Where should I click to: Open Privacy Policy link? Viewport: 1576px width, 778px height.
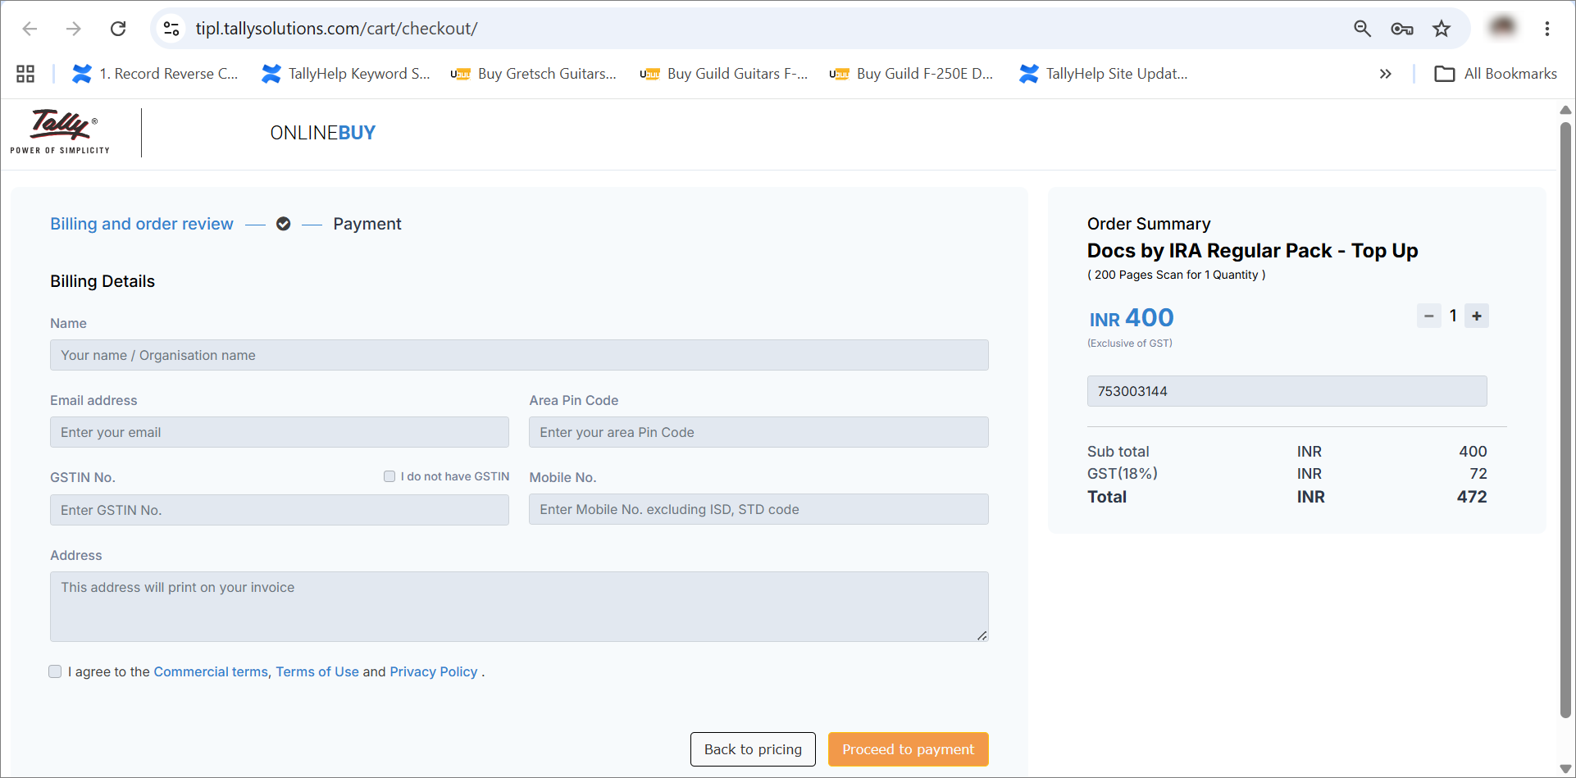pyautogui.click(x=433, y=671)
